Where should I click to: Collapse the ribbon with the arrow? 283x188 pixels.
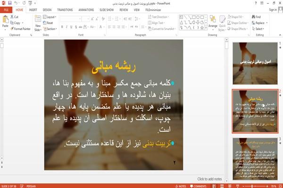pos(280,35)
